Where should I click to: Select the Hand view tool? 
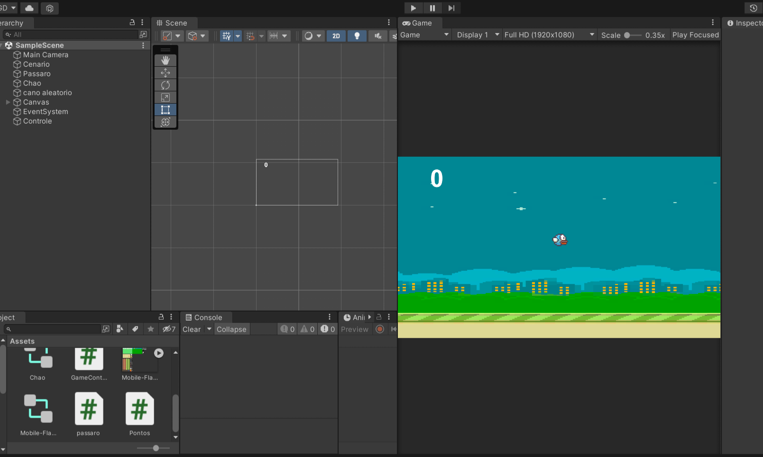point(165,60)
